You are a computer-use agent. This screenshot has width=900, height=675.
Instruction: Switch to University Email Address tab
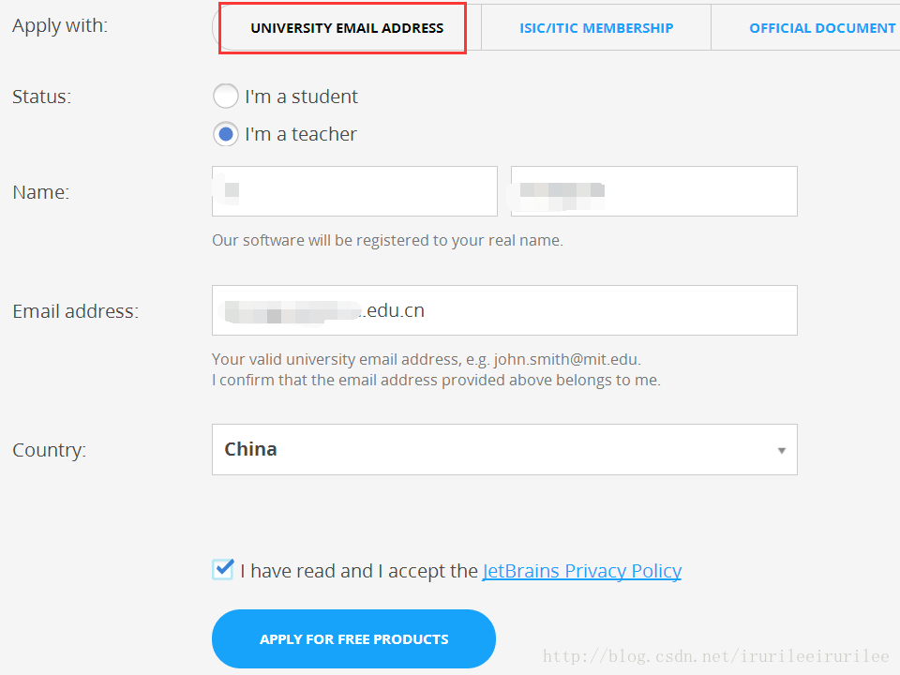point(346,28)
